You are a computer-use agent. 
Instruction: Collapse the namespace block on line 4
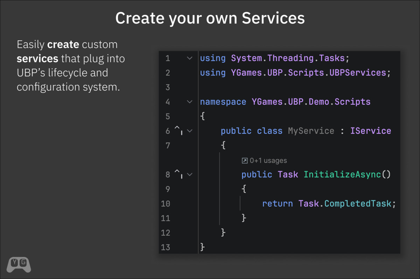pos(190,102)
